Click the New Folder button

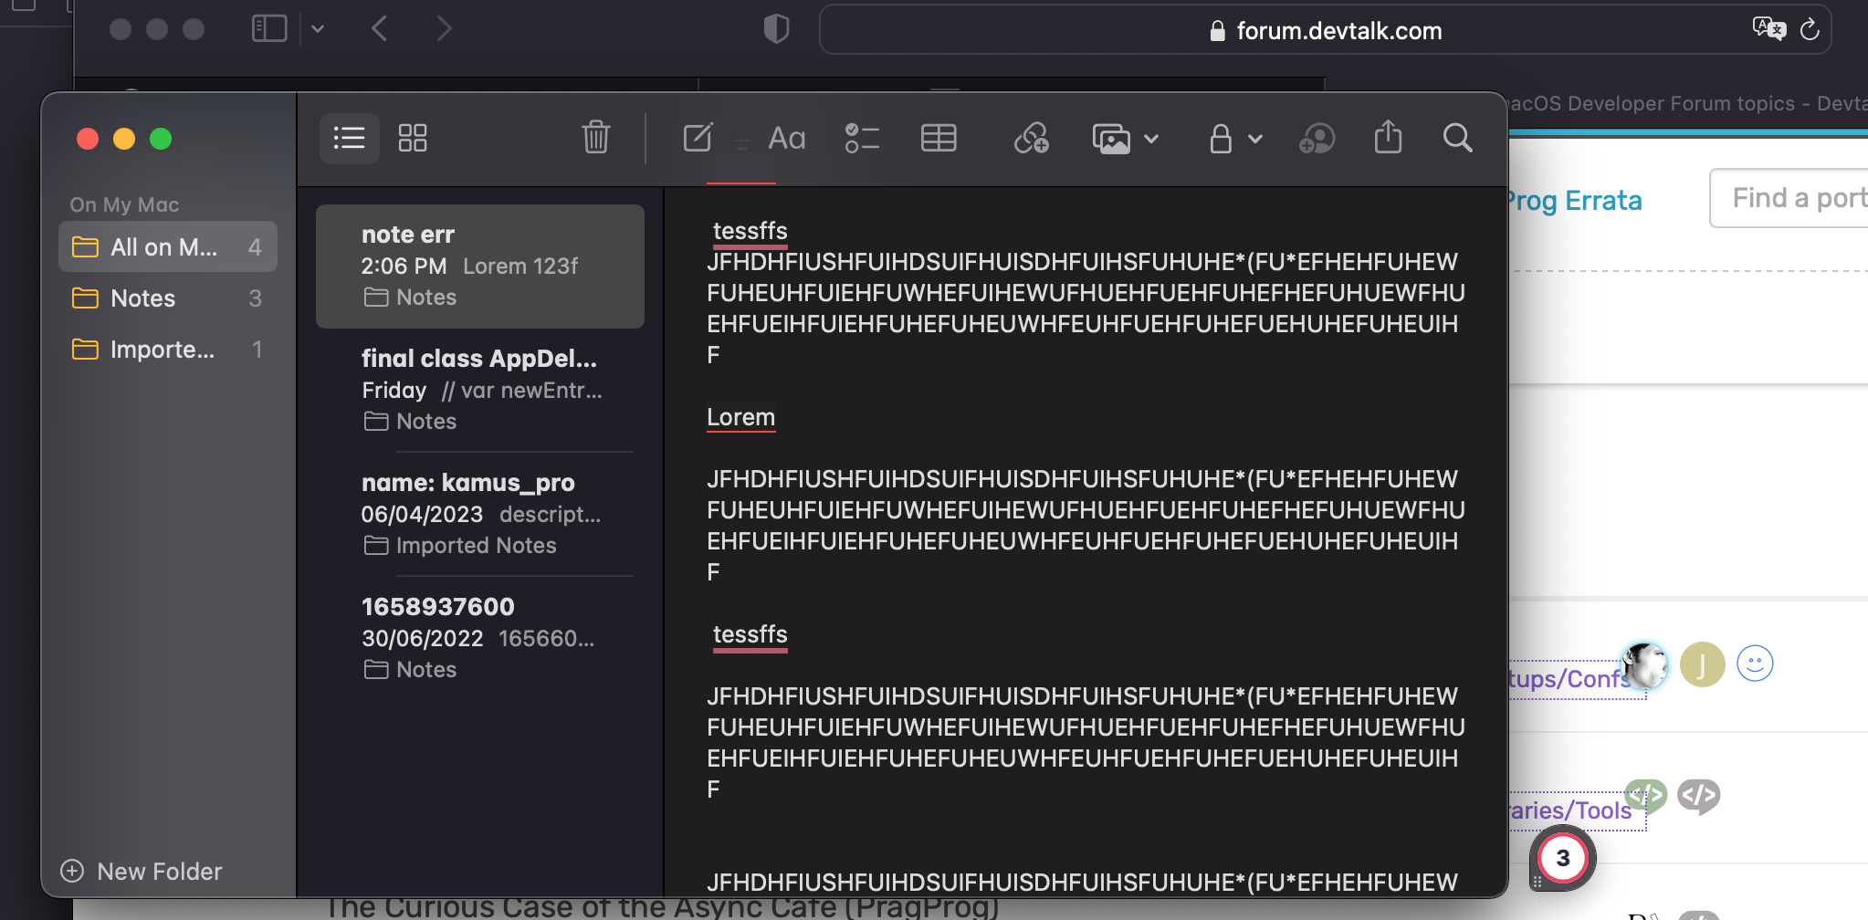pyautogui.click(x=142, y=872)
